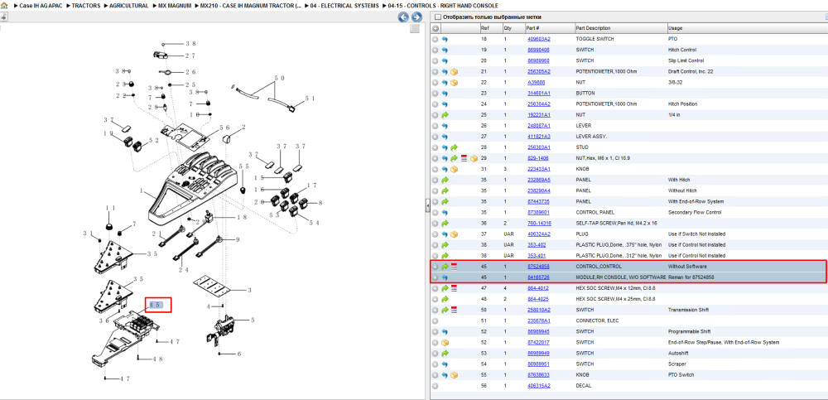
Task: Select callout 9 in the diagram
Action: point(238,239)
